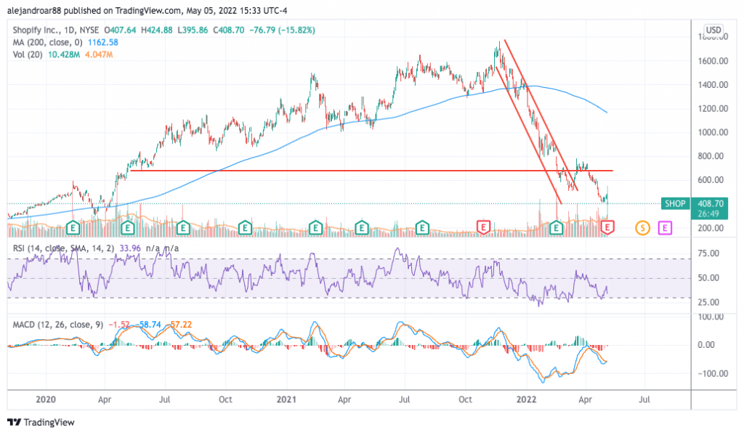Click the February 2020 green earnings marker

click(x=73, y=228)
